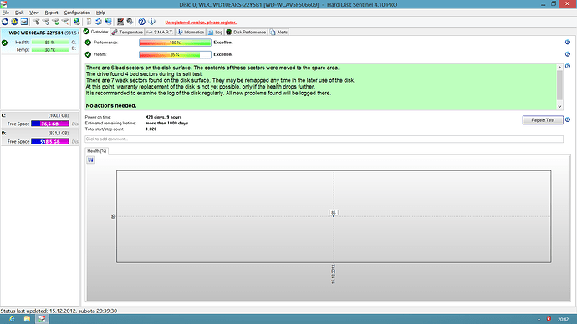Viewport: 577px width, 324px height.
Task: Click the Unregistered version register link
Action: (x=201, y=23)
